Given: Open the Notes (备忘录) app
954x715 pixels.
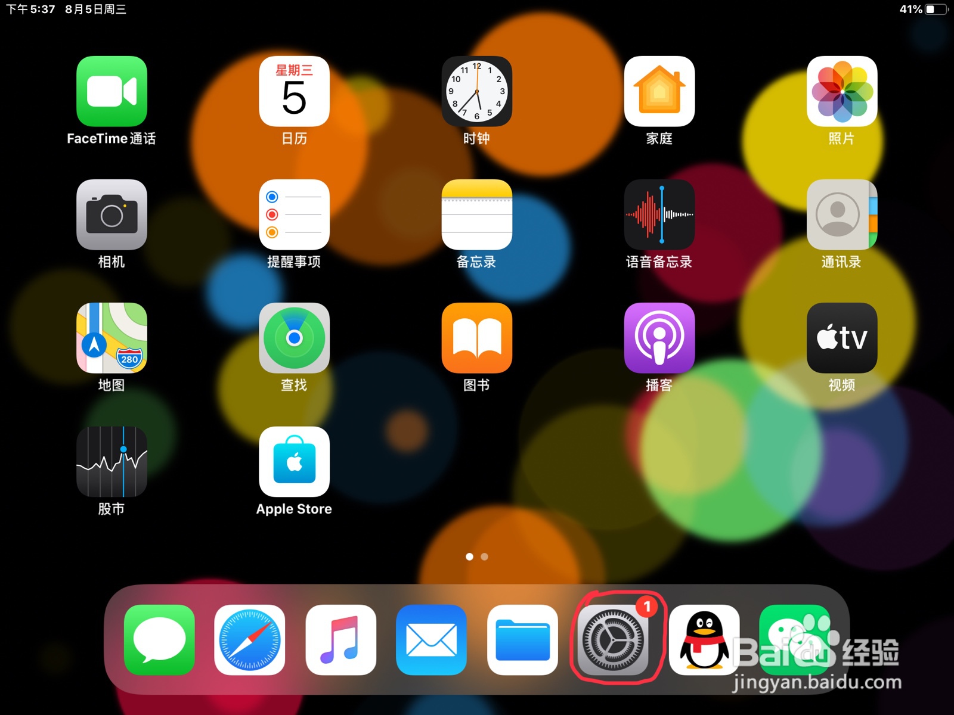Looking at the screenshot, I should (x=476, y=214).
